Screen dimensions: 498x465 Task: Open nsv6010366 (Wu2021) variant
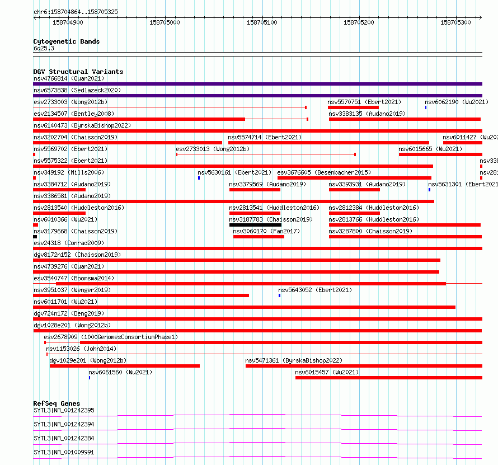coord(36,225)
